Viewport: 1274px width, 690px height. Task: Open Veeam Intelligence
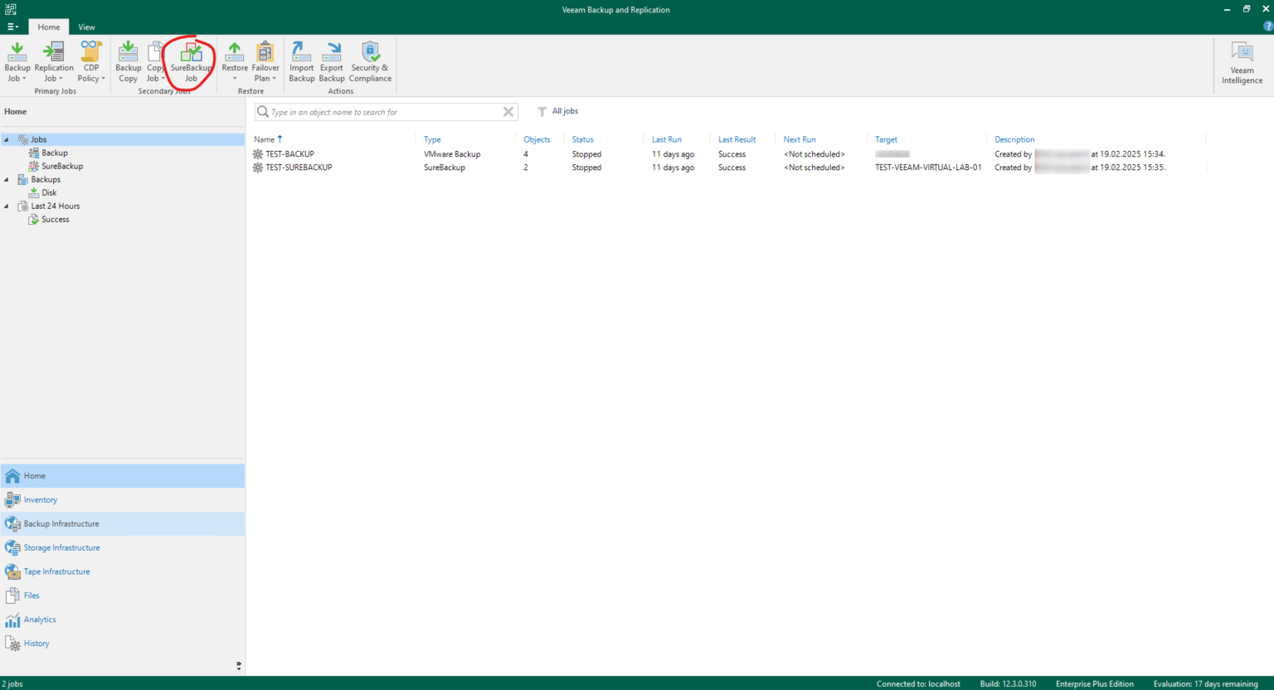click(x=1241, y=61)
